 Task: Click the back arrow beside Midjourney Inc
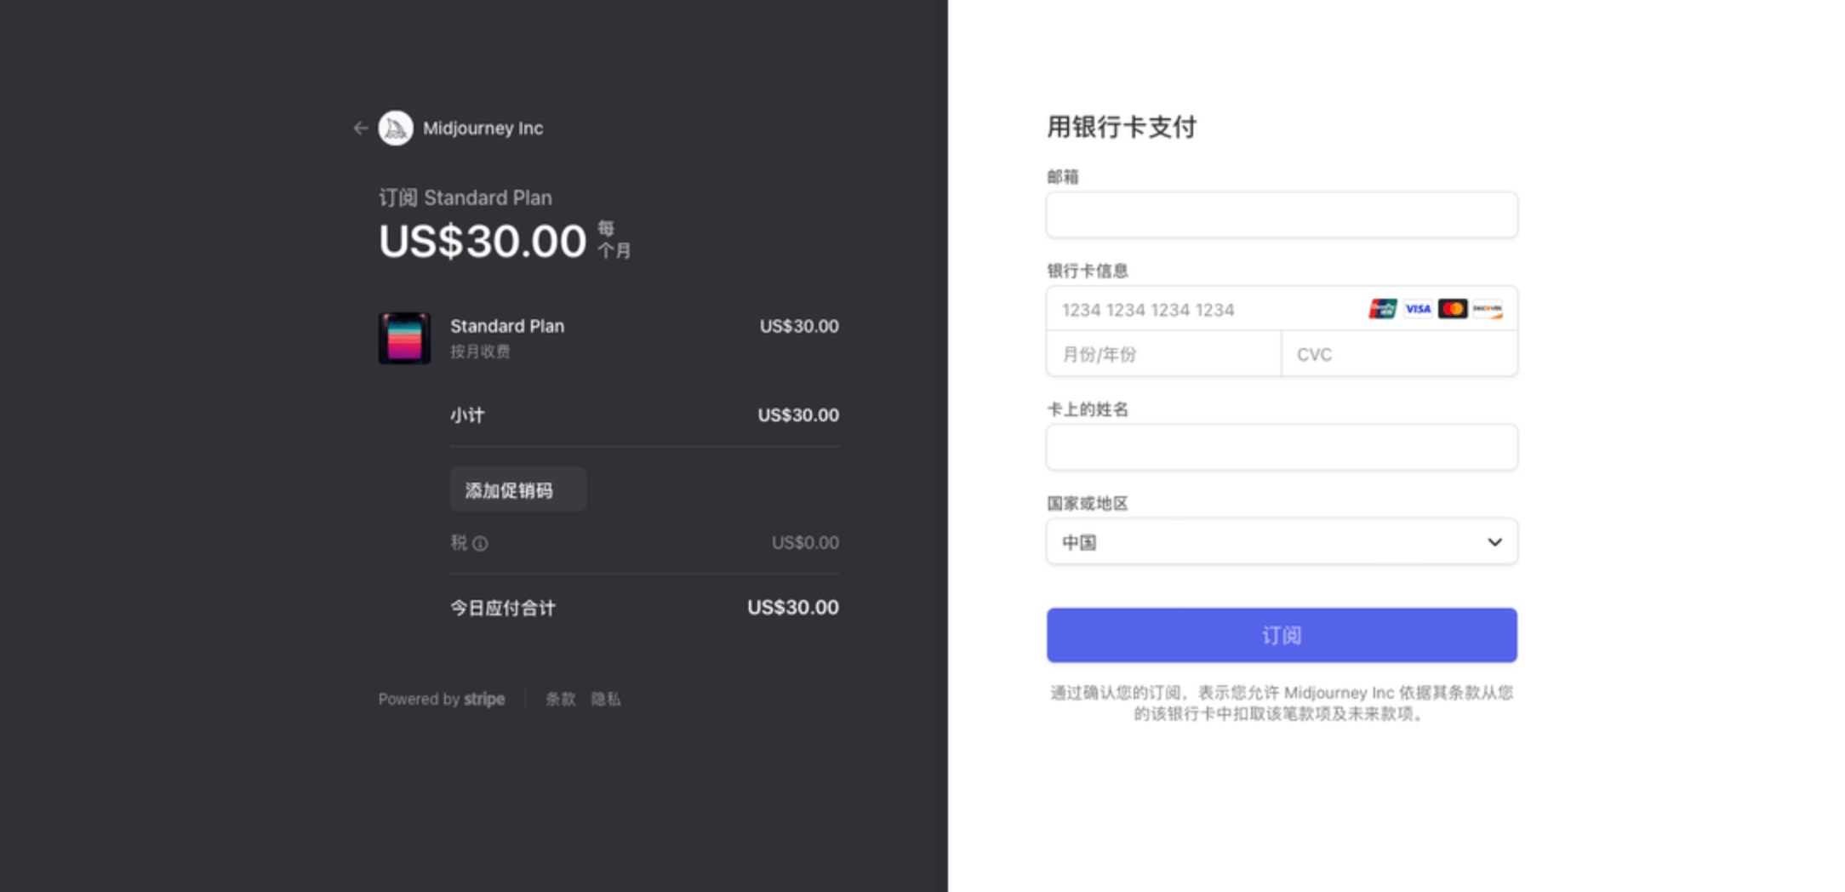click(361, 128)
